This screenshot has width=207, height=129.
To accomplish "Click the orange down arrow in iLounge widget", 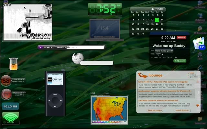I will tap(198, 105).
